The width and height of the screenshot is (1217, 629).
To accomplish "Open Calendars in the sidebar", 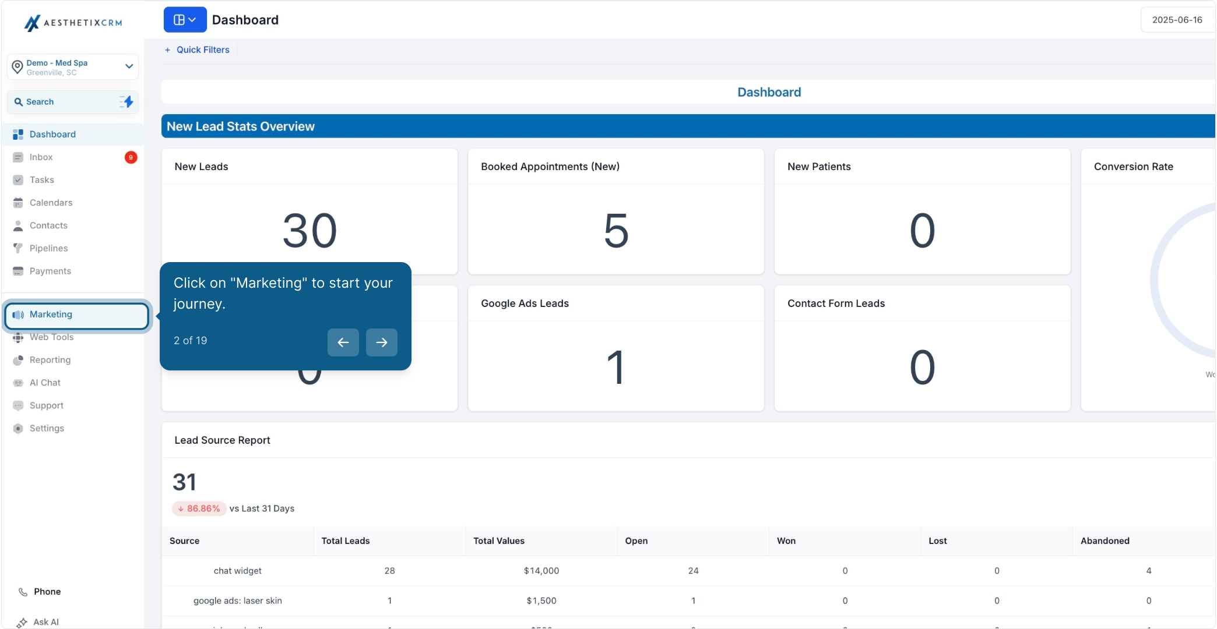I will pyautogui.click(x=73, y=203).
